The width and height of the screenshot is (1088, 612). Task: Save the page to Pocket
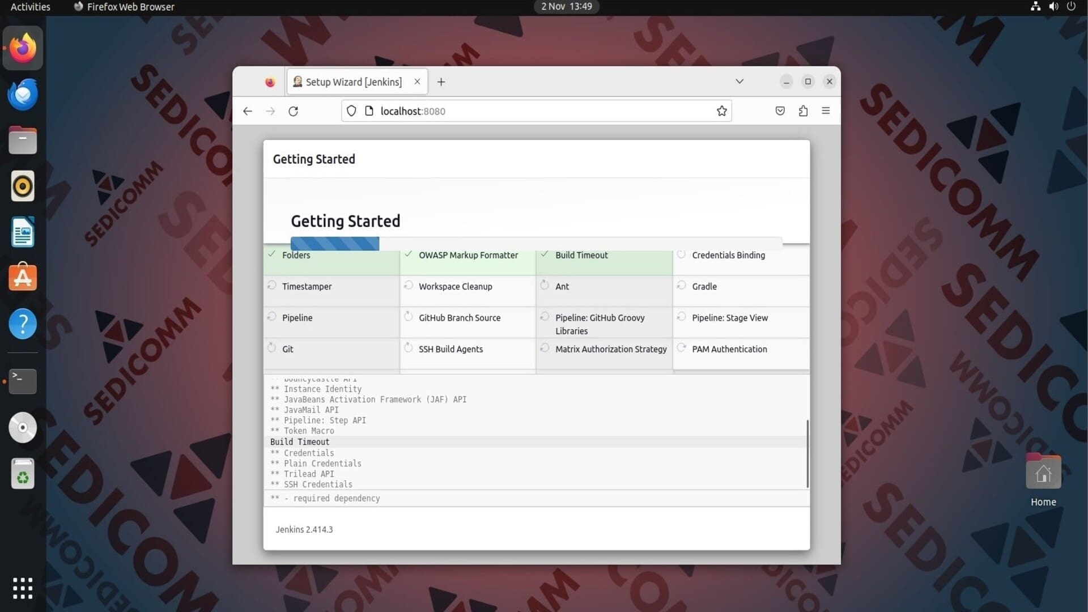780,111
